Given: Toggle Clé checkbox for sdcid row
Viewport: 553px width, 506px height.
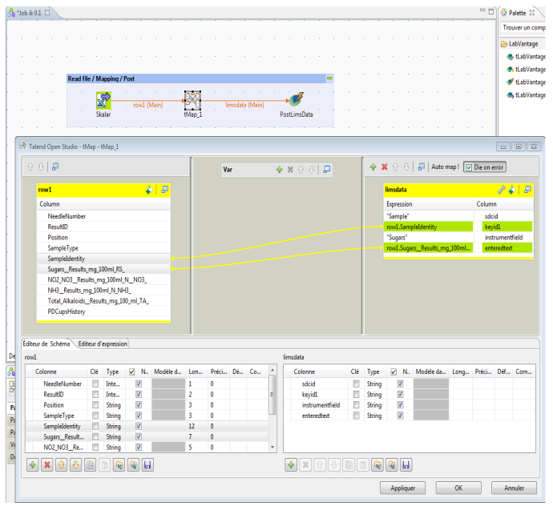Looking at the screenshot, I should pyautogui.click(x=356, y=384).
